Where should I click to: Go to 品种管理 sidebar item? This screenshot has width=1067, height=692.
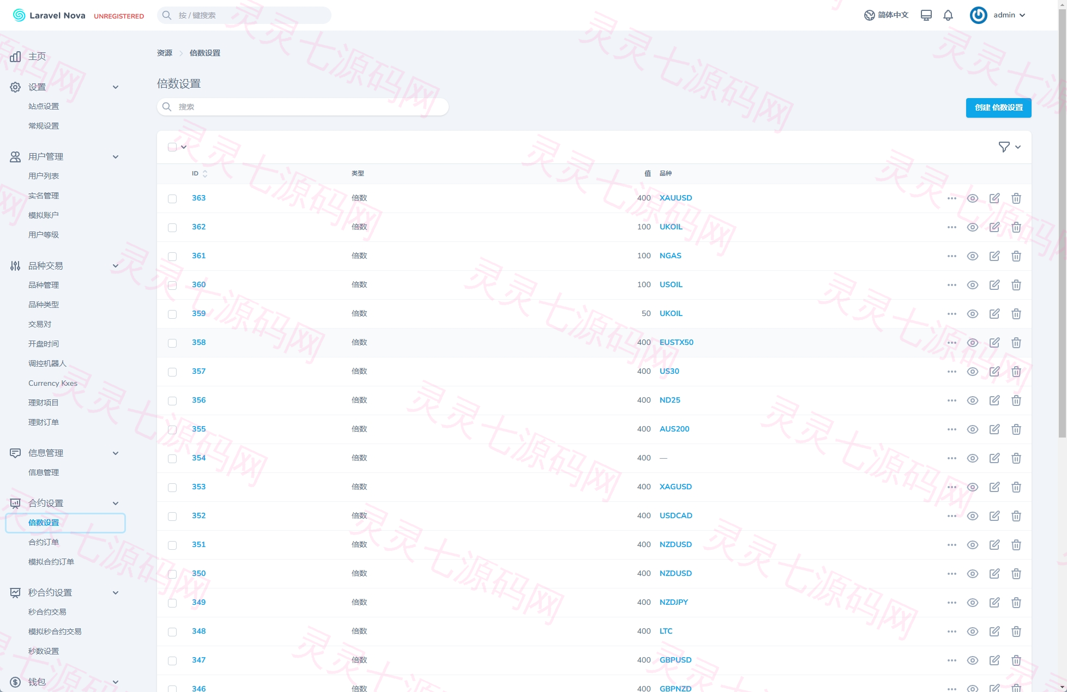tap(44, 285)
